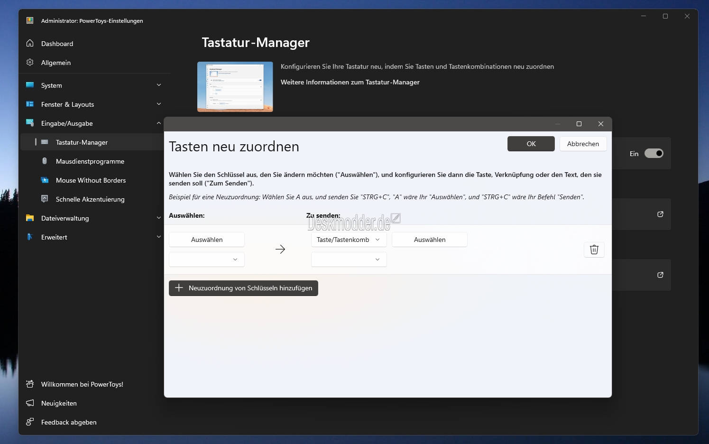Minimize the Tasten neu zuordnen dialog

point(558,124)
